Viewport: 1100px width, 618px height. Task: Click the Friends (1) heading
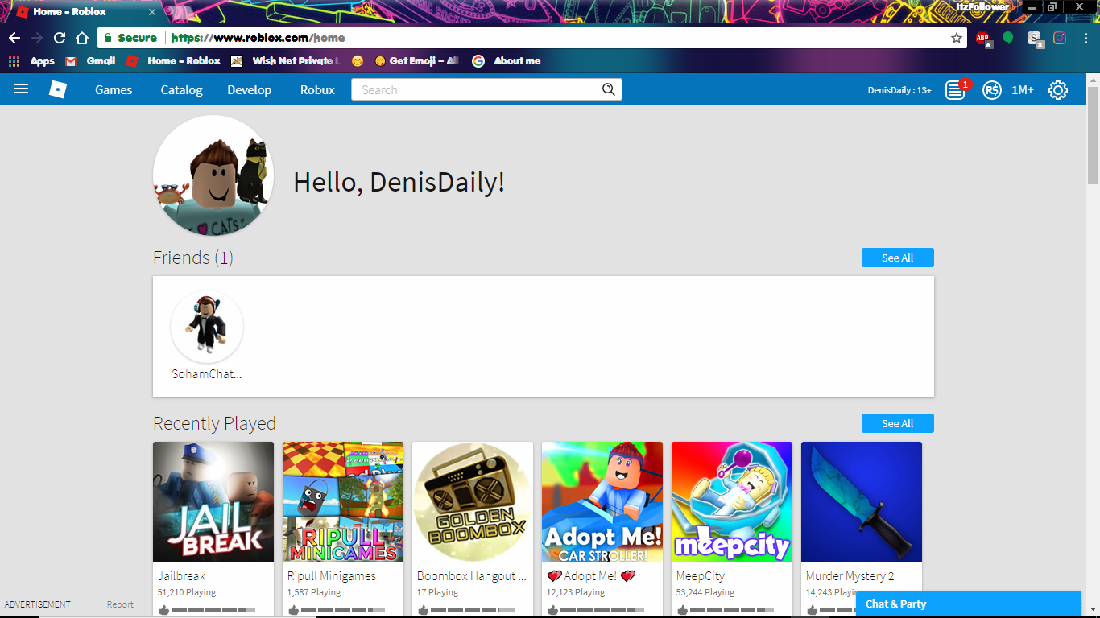(193, 257)
